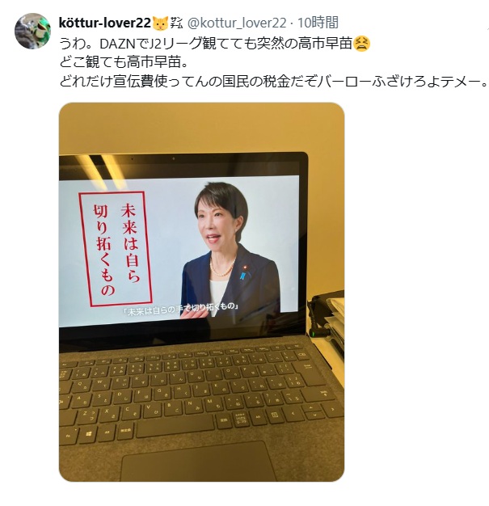Click the laptop's trackpad in the photo
This screenshot has height=506, width=489.
click(x=197, y=462)
